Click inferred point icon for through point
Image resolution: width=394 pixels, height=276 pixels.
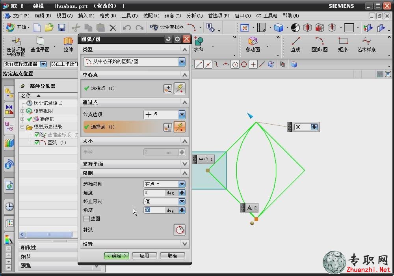pos(180,127)
